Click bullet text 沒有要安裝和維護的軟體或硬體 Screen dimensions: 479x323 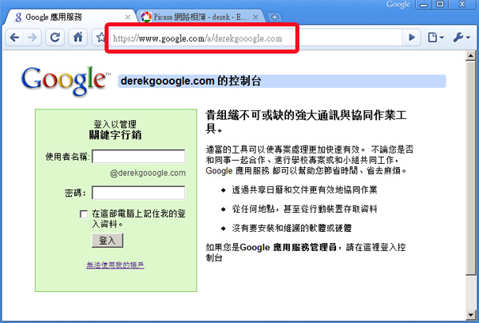point(291,228)
